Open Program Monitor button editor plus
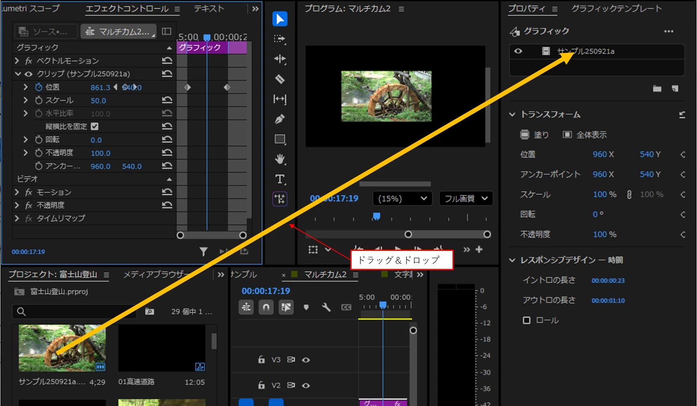The height and width of the screenshot is (406, 697). coord(479,249)
